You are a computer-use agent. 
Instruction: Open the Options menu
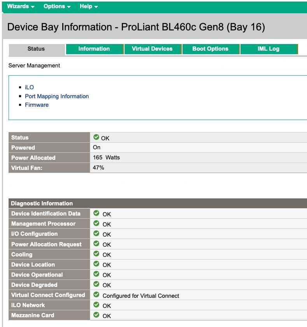tap(57, 6)
